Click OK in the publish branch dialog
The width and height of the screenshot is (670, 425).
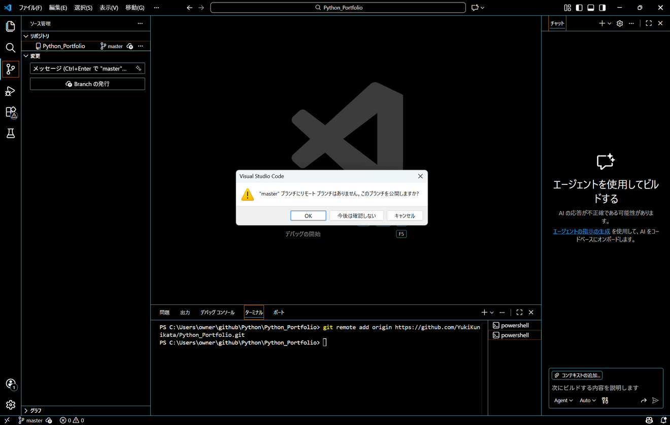(308, 215)
